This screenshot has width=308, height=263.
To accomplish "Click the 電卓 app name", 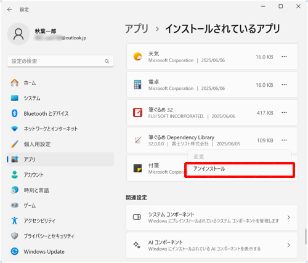I will coord(154,82).
